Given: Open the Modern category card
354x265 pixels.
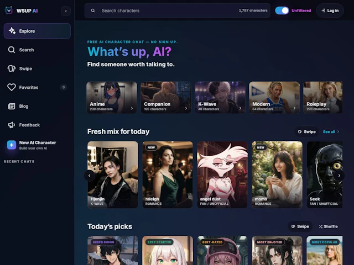Looking at the screenshot, I should click(274, 98).
